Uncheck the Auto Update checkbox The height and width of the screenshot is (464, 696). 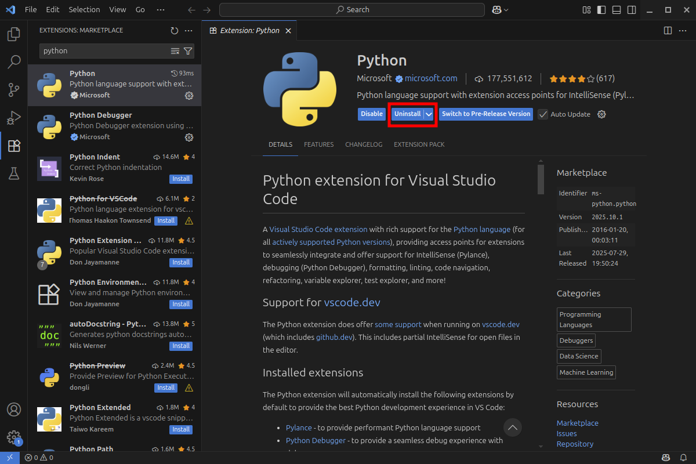pyautogui.click(x=543, y=114)
